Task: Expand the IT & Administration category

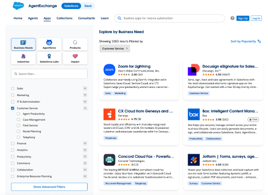Action: 85,102
